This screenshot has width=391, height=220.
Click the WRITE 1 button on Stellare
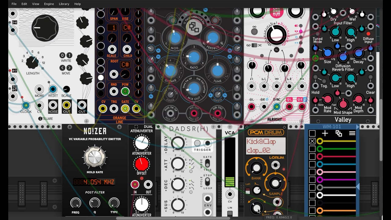[x=69, y=55]
